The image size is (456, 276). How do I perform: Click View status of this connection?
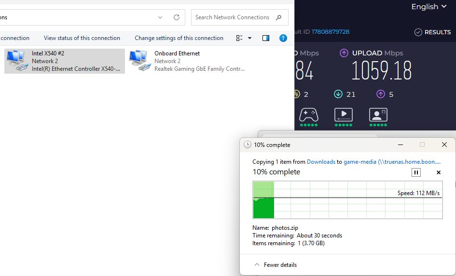tap(82, 38)
